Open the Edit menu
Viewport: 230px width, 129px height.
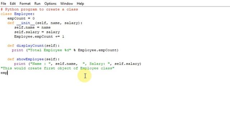(13, 4)
